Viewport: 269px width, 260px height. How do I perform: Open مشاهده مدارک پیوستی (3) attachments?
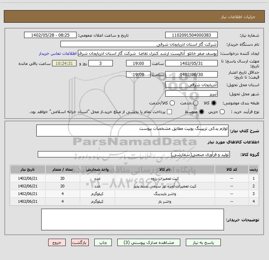point(149,243)
